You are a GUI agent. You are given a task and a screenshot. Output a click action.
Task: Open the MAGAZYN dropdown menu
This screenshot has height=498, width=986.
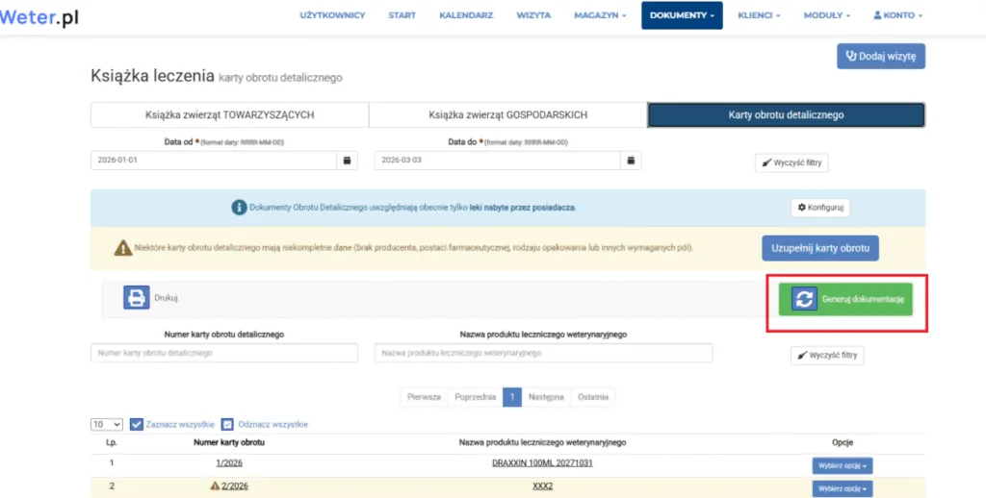click(600, 15)
